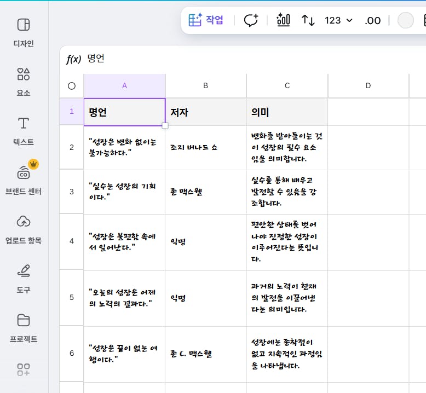Select the row 3 header
Screen dimensions: 426x393
click(x=72, y=192)
